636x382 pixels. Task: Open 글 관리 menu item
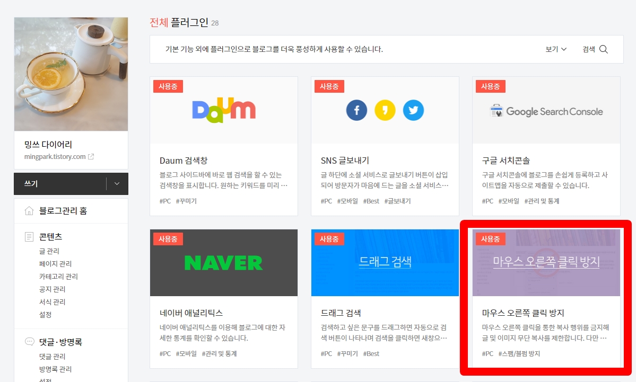coord(49,251)
